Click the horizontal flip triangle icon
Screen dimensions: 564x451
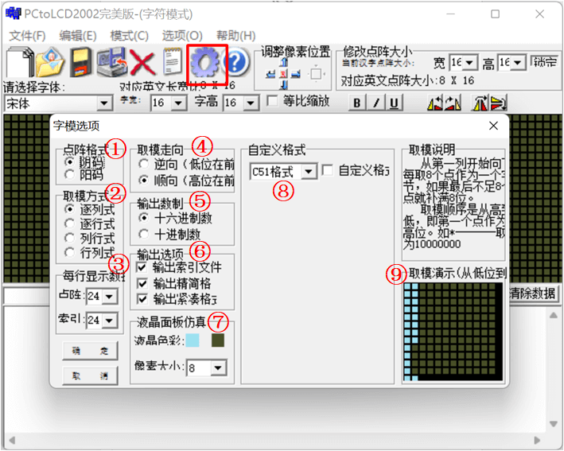(x=480, y=103)
